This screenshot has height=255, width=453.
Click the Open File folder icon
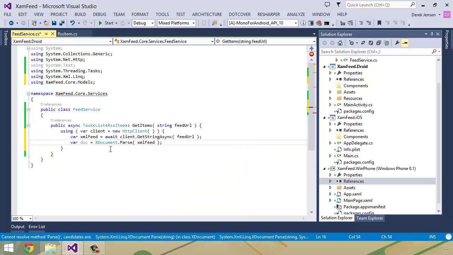tap(46, 23)
